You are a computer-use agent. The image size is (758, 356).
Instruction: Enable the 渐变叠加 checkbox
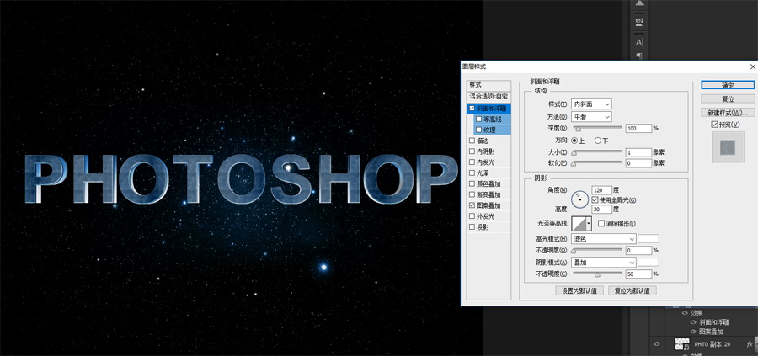(x=472, y=194)
